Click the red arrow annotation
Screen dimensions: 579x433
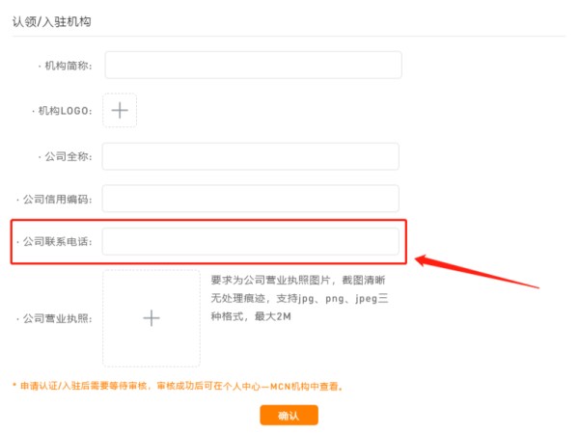coord(477,271)
